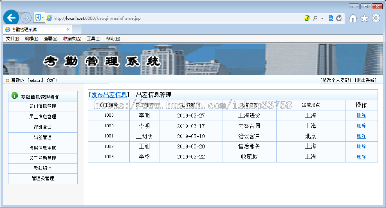Click the green compatibility icon in address bar

pyautogui.click(x=307, y=18)
